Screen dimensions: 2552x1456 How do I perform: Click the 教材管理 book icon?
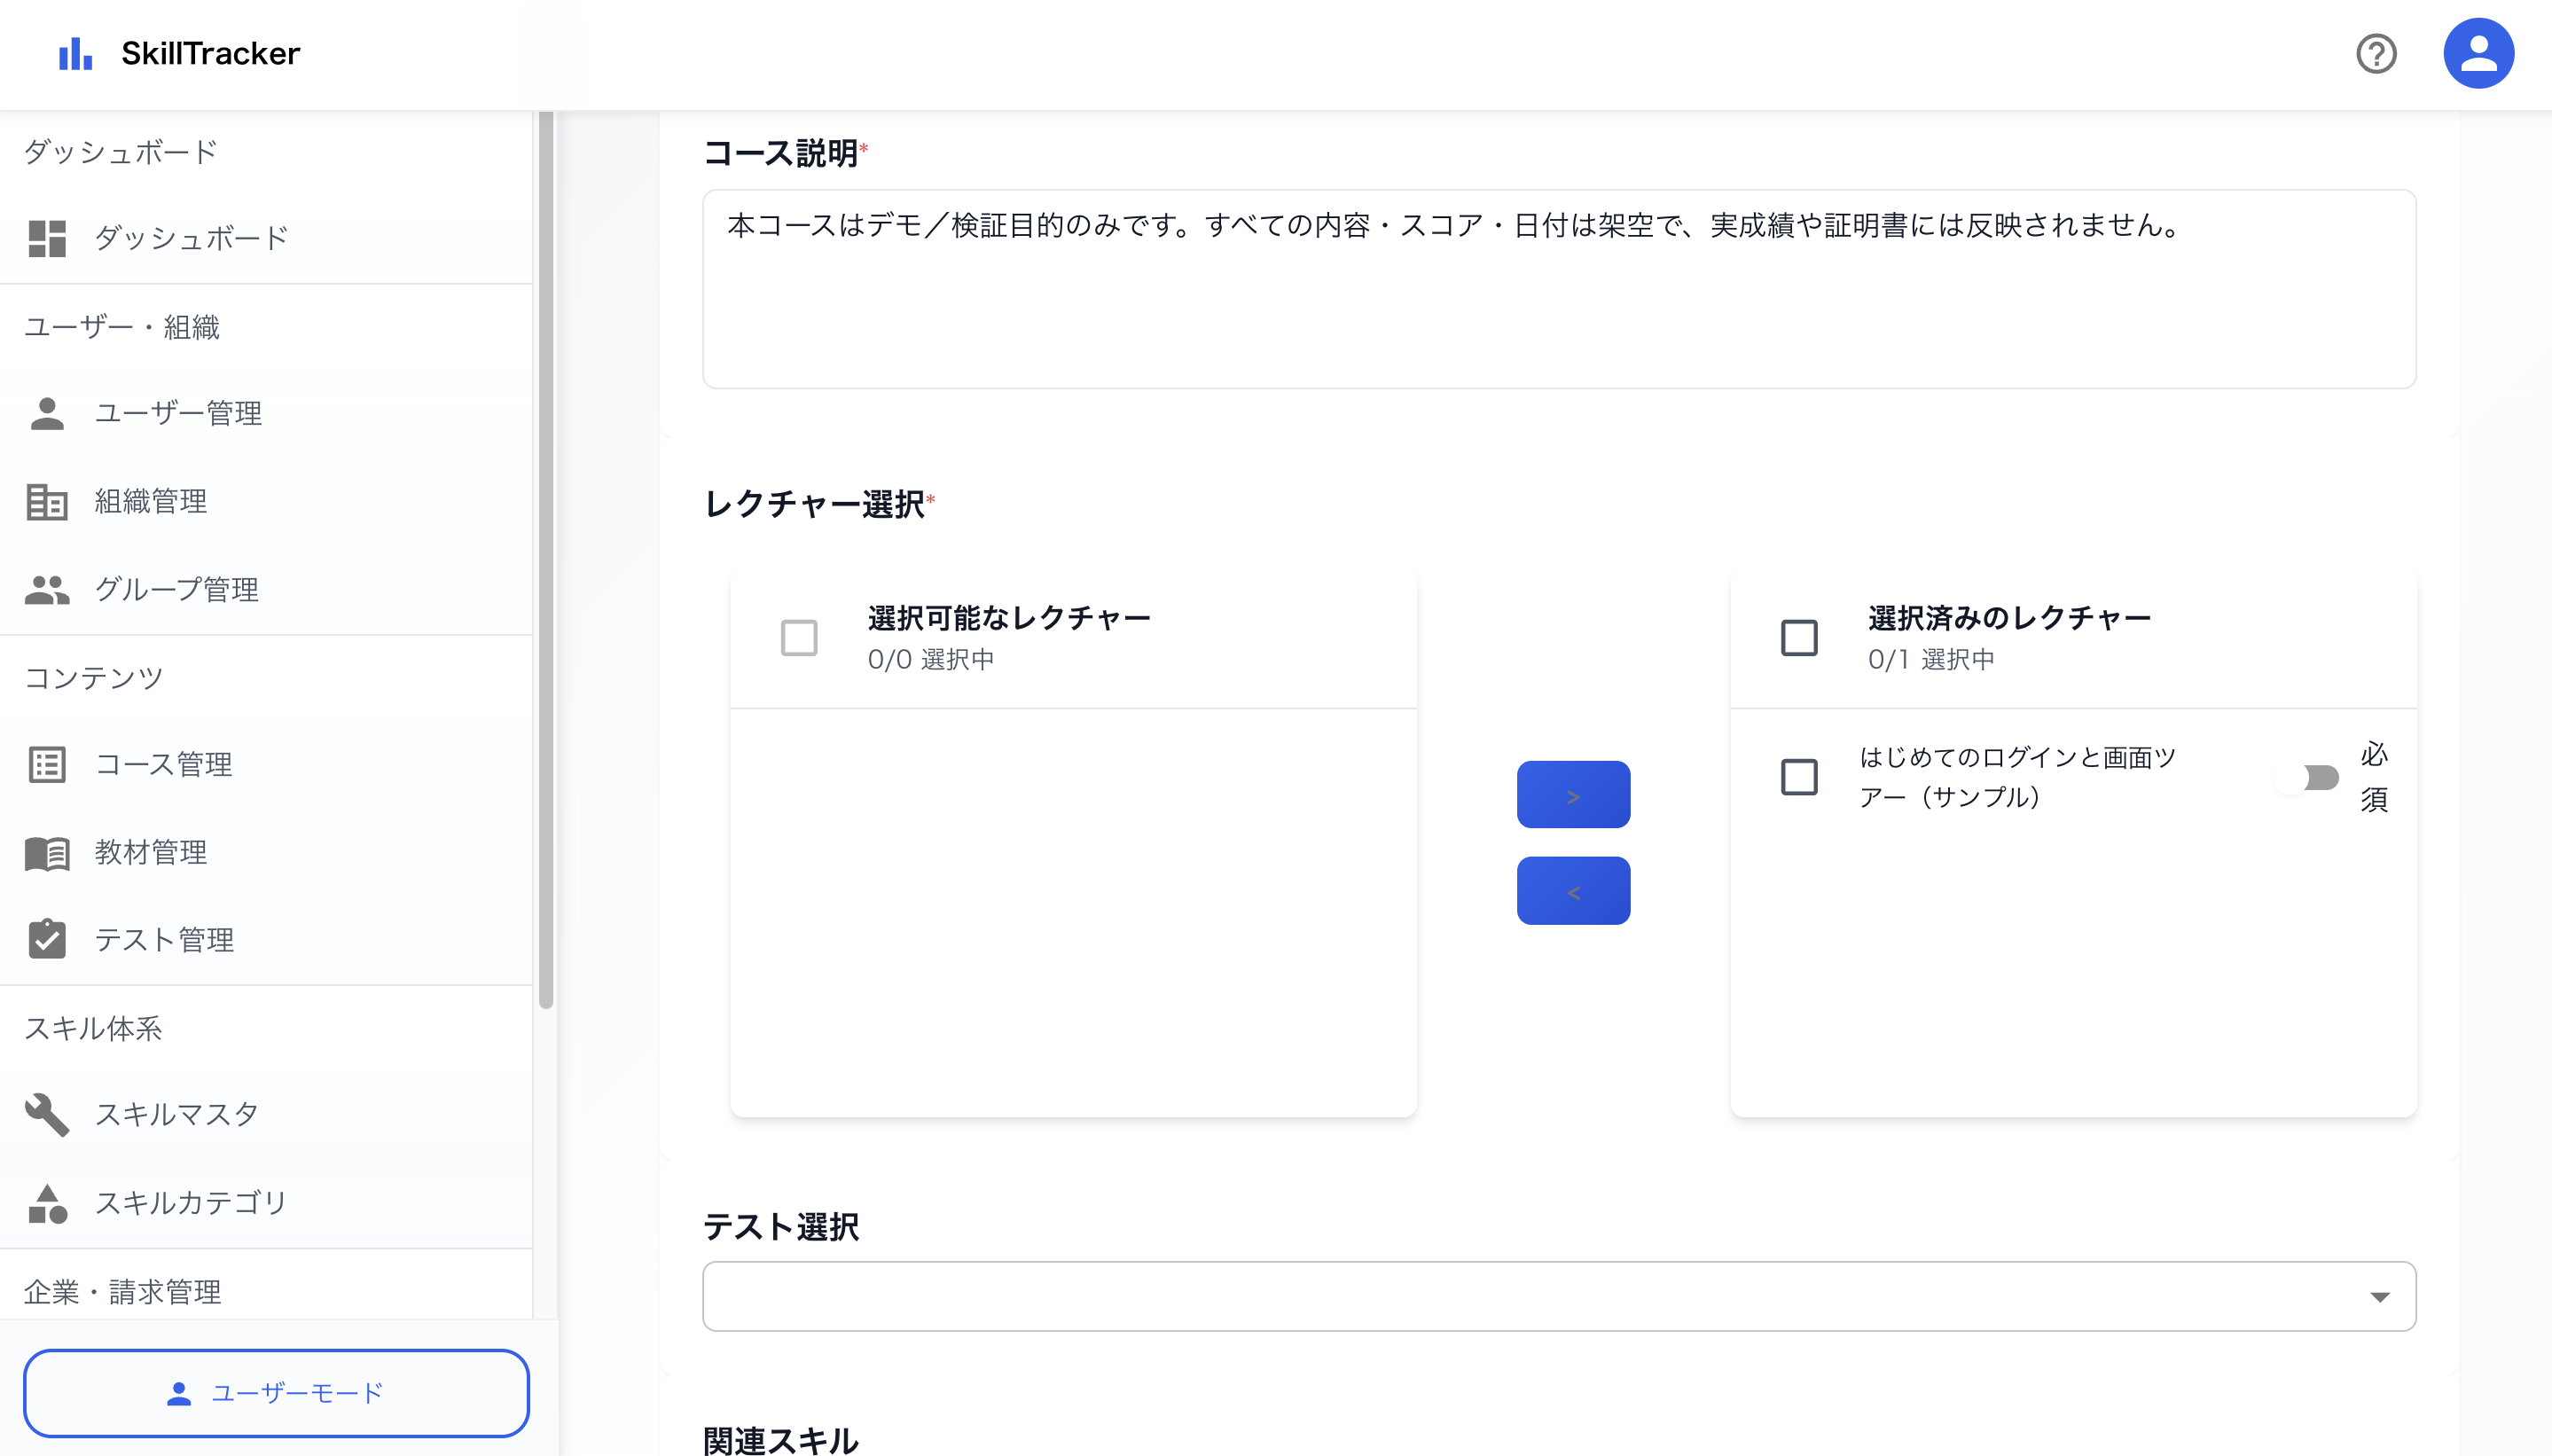[47, 853]
